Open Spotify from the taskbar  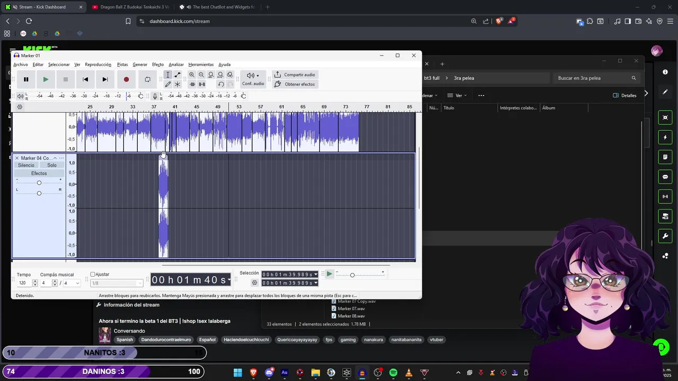pos(393,373)
